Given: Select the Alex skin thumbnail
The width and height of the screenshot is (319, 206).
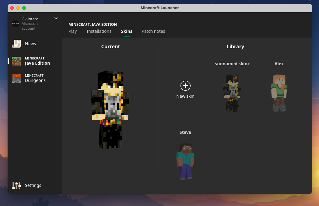Looking at the screenshot, I should click(279, 93).
